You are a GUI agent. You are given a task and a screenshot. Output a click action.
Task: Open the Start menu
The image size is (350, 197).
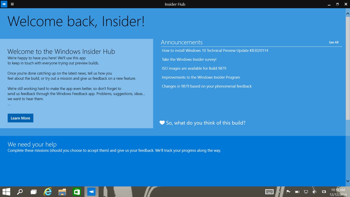pos(6,192)
